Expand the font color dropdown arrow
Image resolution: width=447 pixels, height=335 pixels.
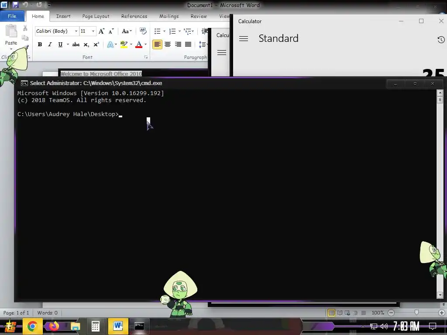coord(146,44)
